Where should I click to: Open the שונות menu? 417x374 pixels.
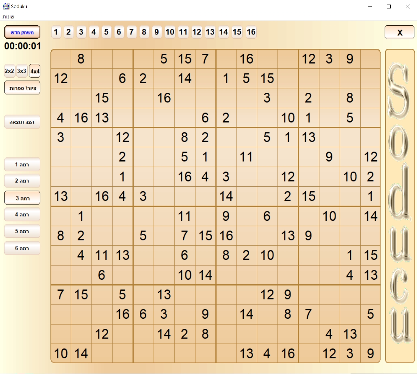click(x=8, y=17)
